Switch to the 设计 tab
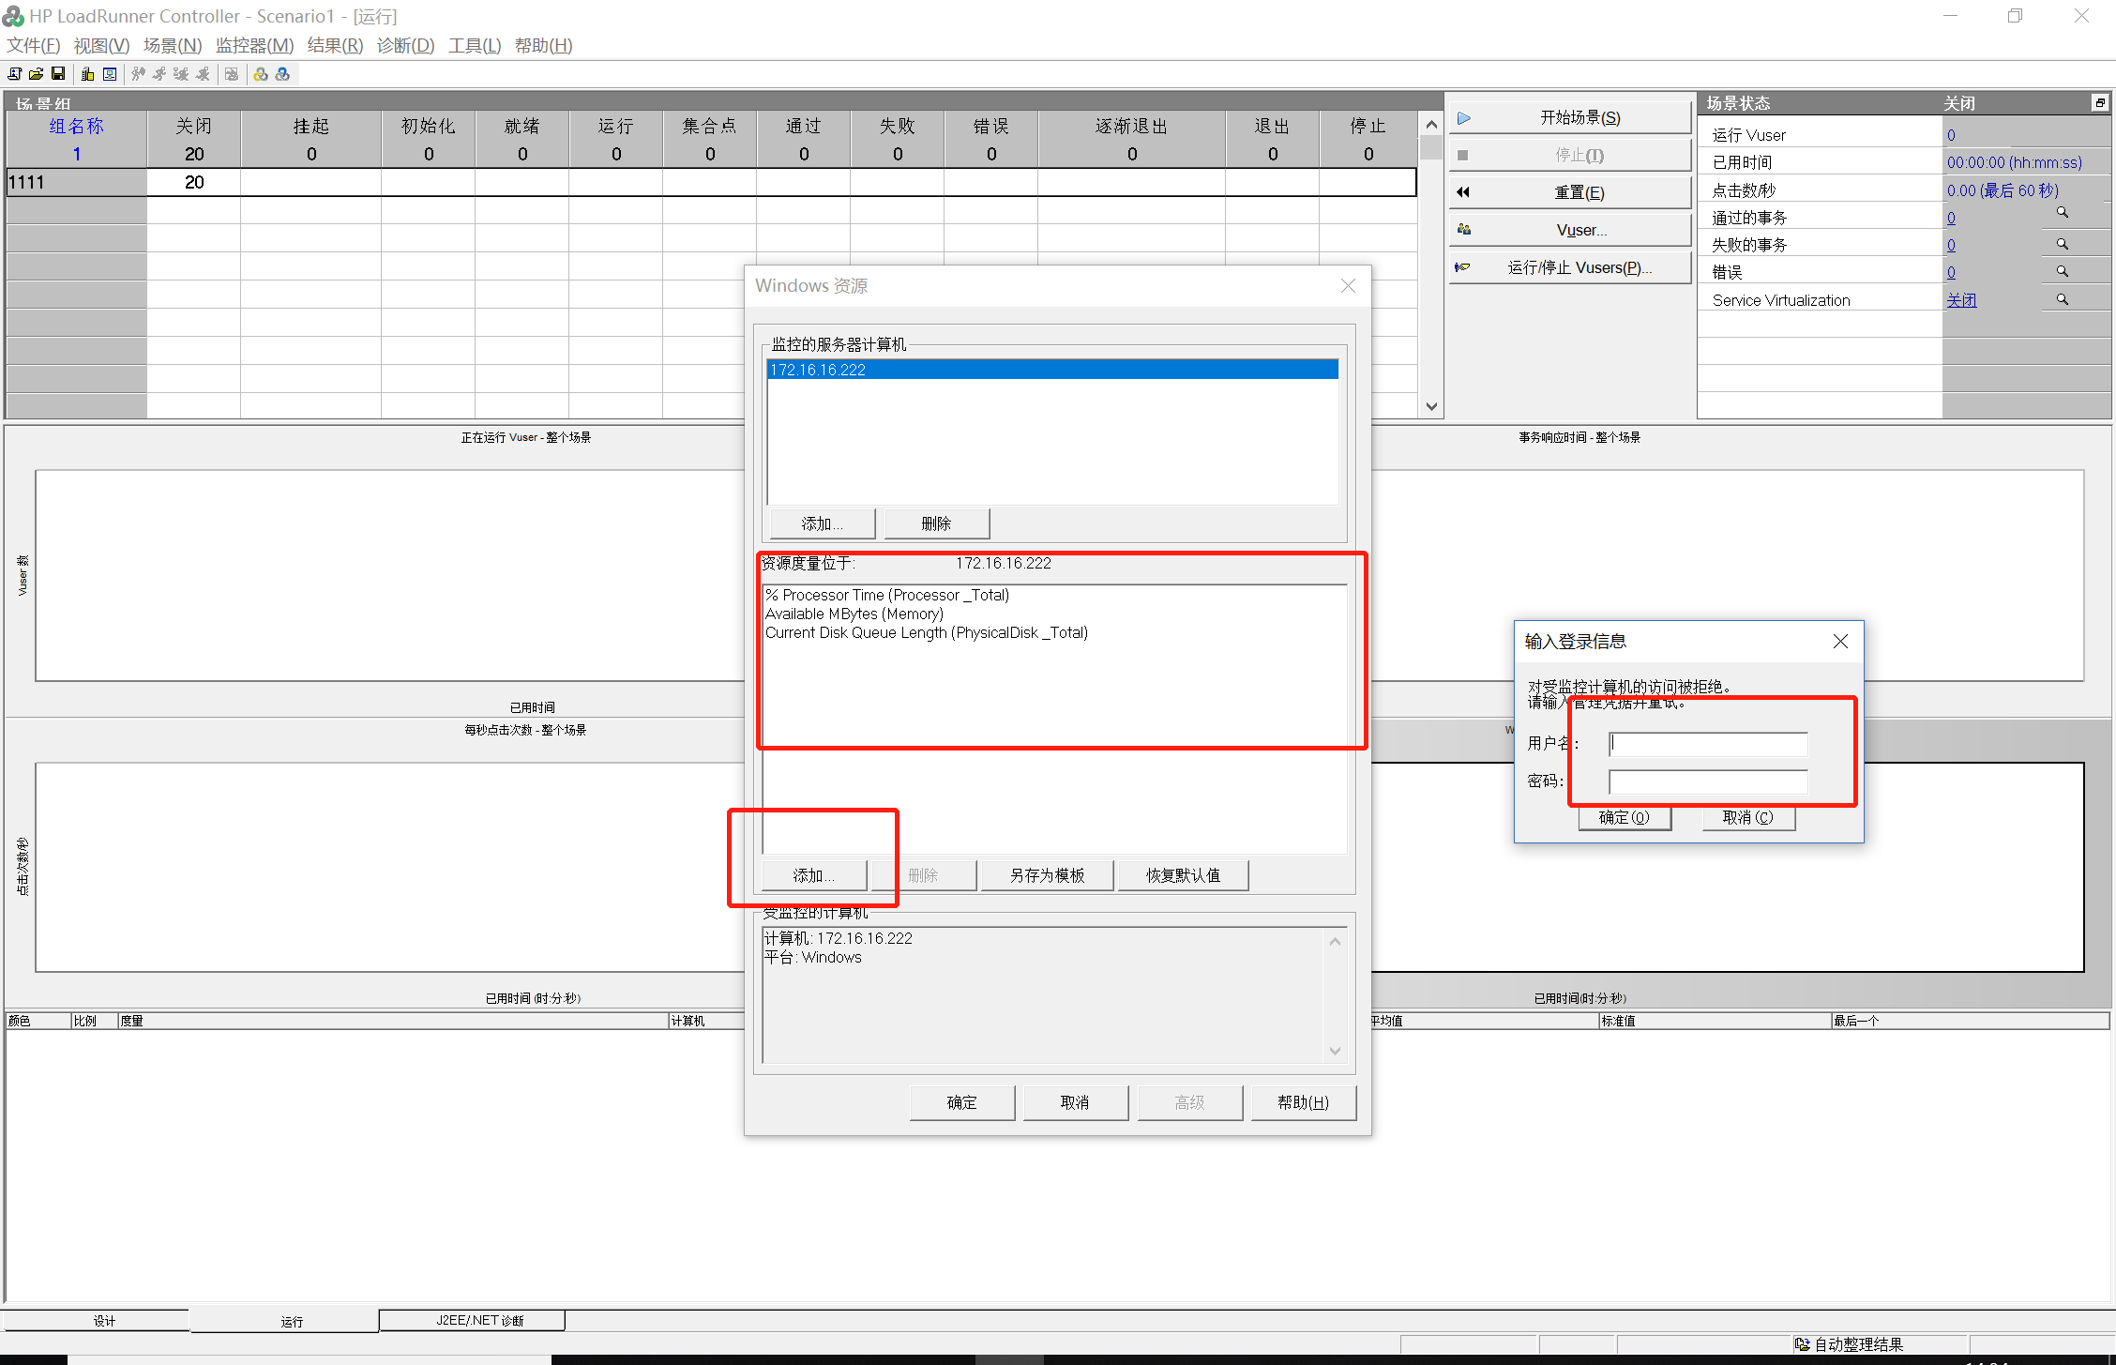Screen dimensions: 2116x1365 [104, 1320]
